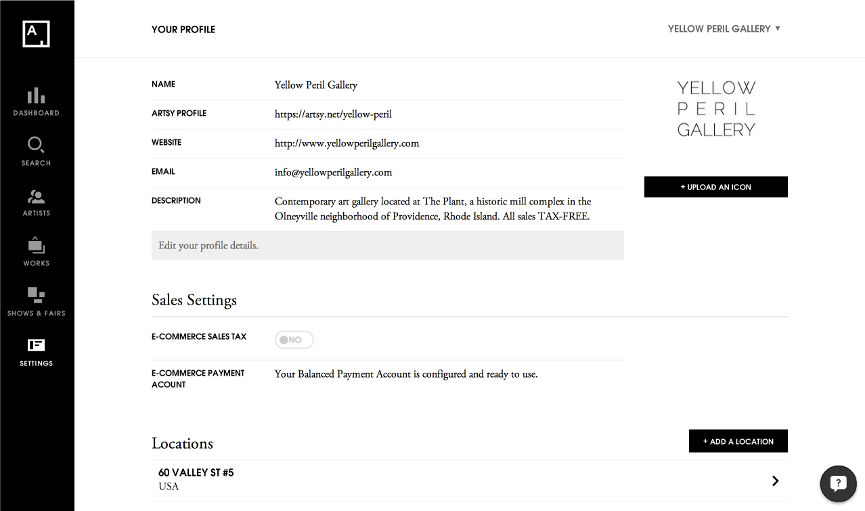Go to Artists via people icon
The width and height of the screenshot is (865, 511).
[36, 196]
